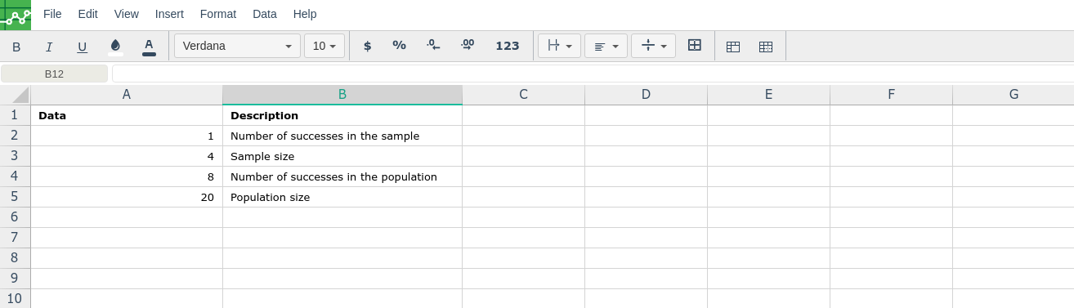Decrease decimal places
Screen dimensions: 1074x308
coord(434,46)
